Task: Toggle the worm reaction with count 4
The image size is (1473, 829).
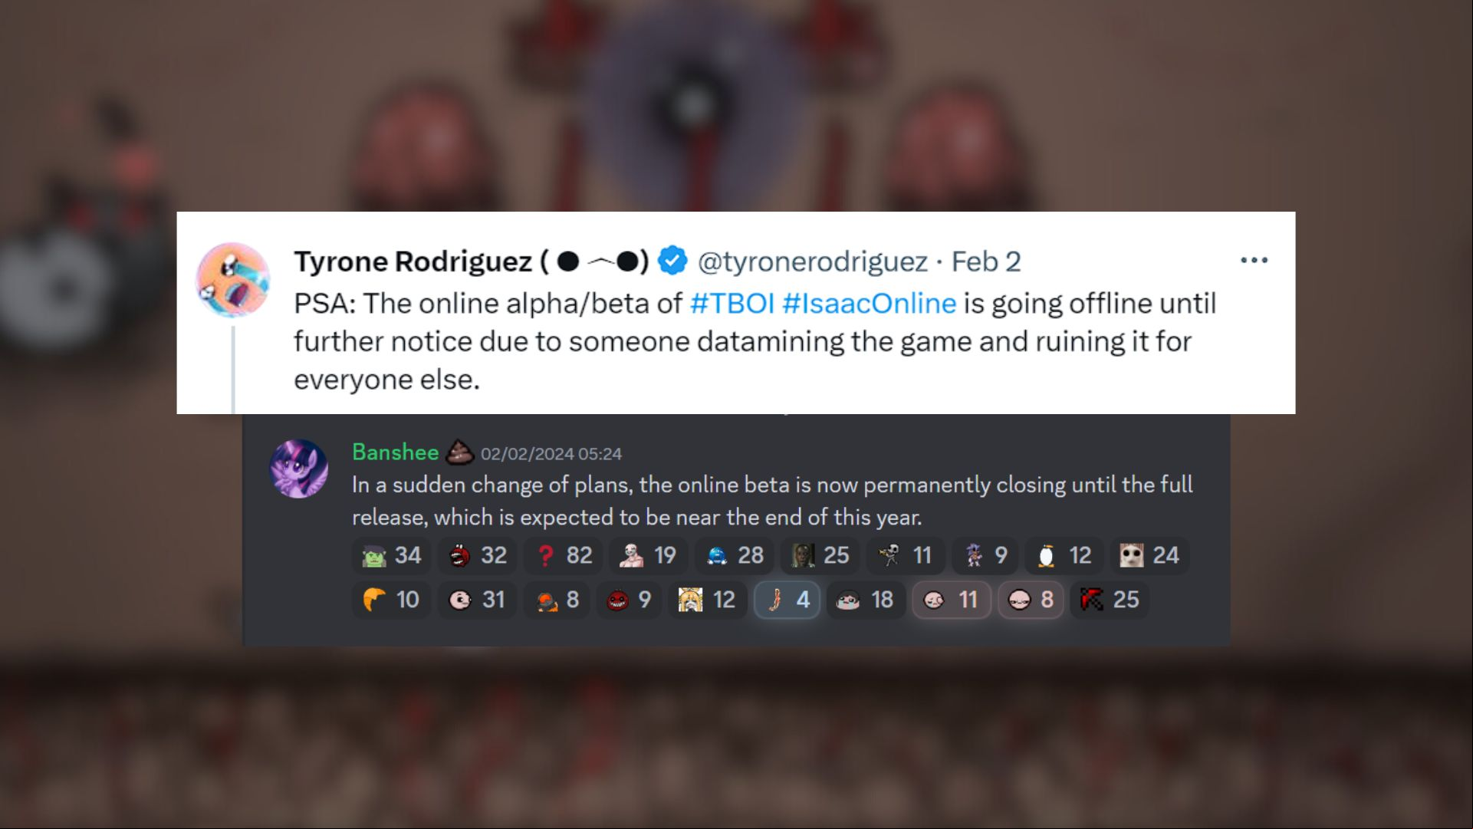Action: click(787, 600)
